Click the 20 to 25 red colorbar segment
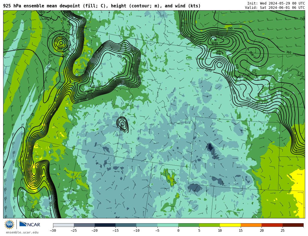The image size is (308, 236). pos(272,225)
